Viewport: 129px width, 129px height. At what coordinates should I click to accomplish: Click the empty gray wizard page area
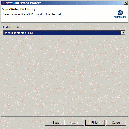pos(64,75)
